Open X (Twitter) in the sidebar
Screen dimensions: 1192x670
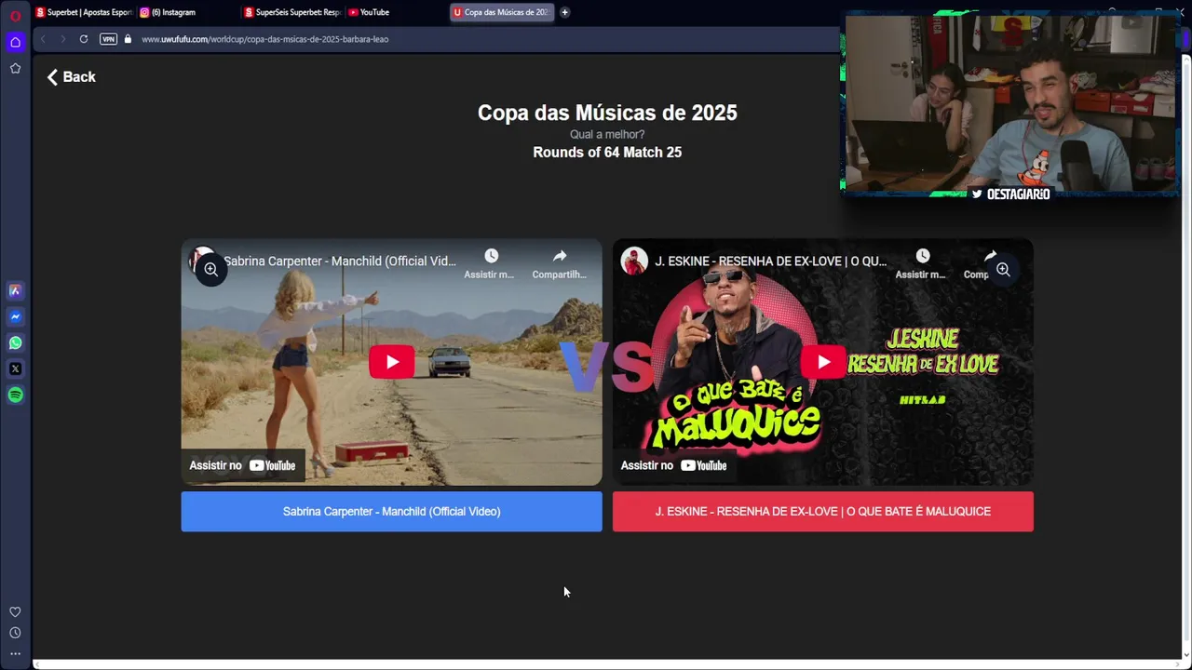coord(15,368)
